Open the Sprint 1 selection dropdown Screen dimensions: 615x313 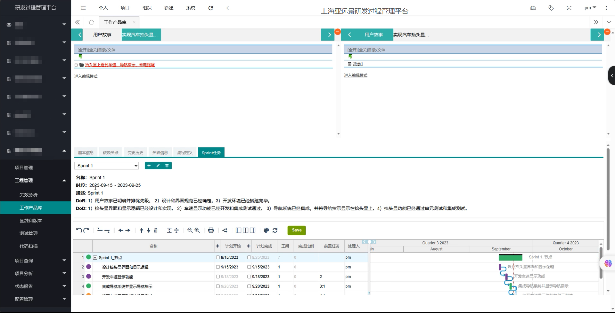pos(106,166)
